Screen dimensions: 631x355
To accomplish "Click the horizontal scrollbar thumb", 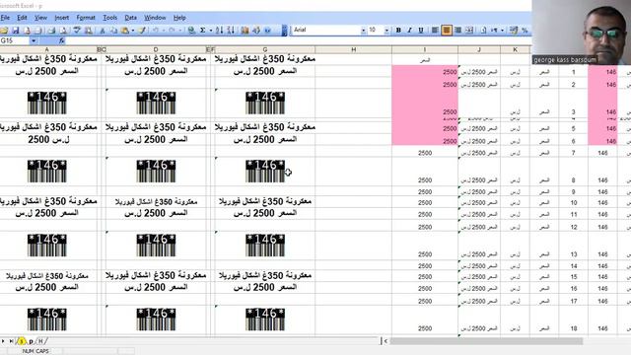I will pos(486,341).
